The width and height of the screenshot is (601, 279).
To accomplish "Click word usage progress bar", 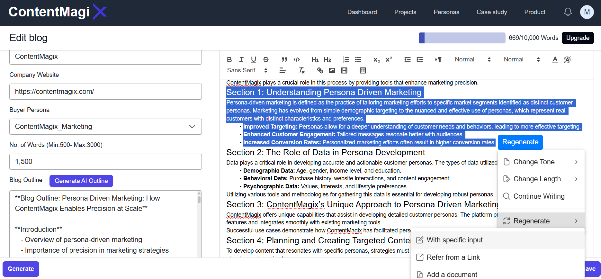I will (462, 38).
